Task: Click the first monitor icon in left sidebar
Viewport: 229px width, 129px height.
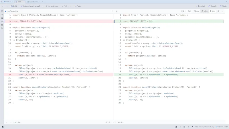Action: click(x=2, y=11)
